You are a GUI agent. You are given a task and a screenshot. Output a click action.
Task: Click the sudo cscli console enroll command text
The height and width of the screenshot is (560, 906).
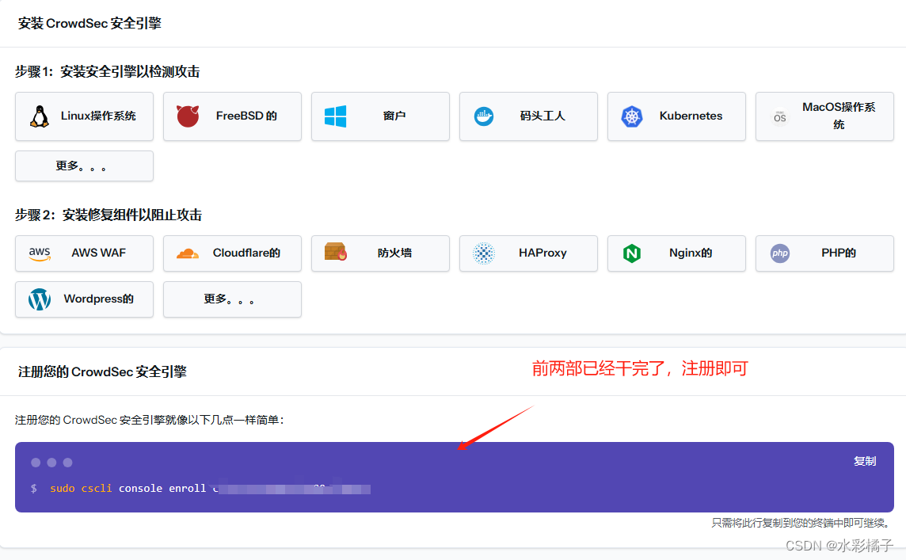click(x=210, y=489)
